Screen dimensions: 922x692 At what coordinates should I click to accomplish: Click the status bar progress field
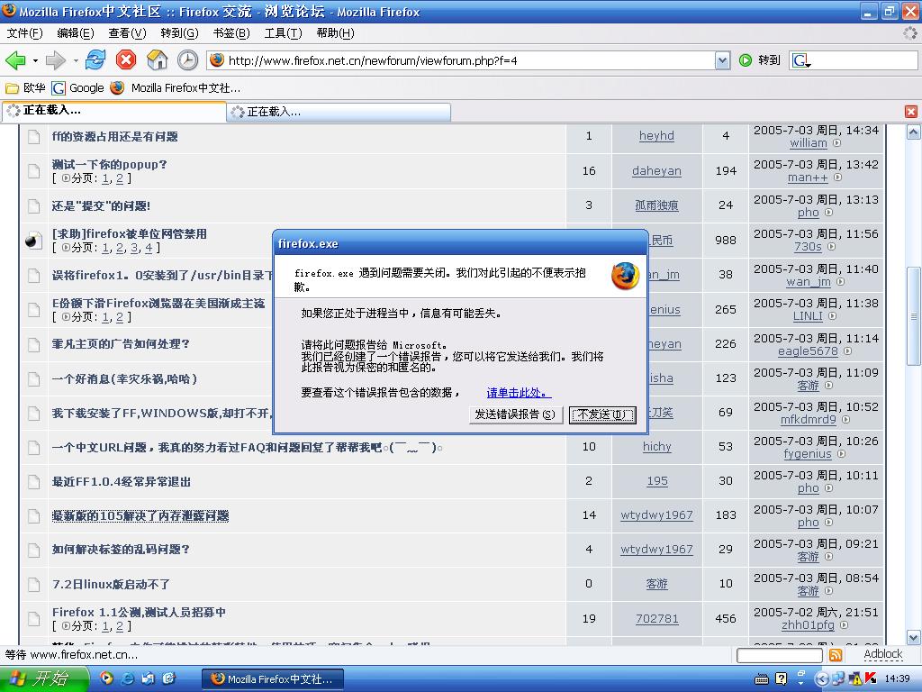[779, 655]
